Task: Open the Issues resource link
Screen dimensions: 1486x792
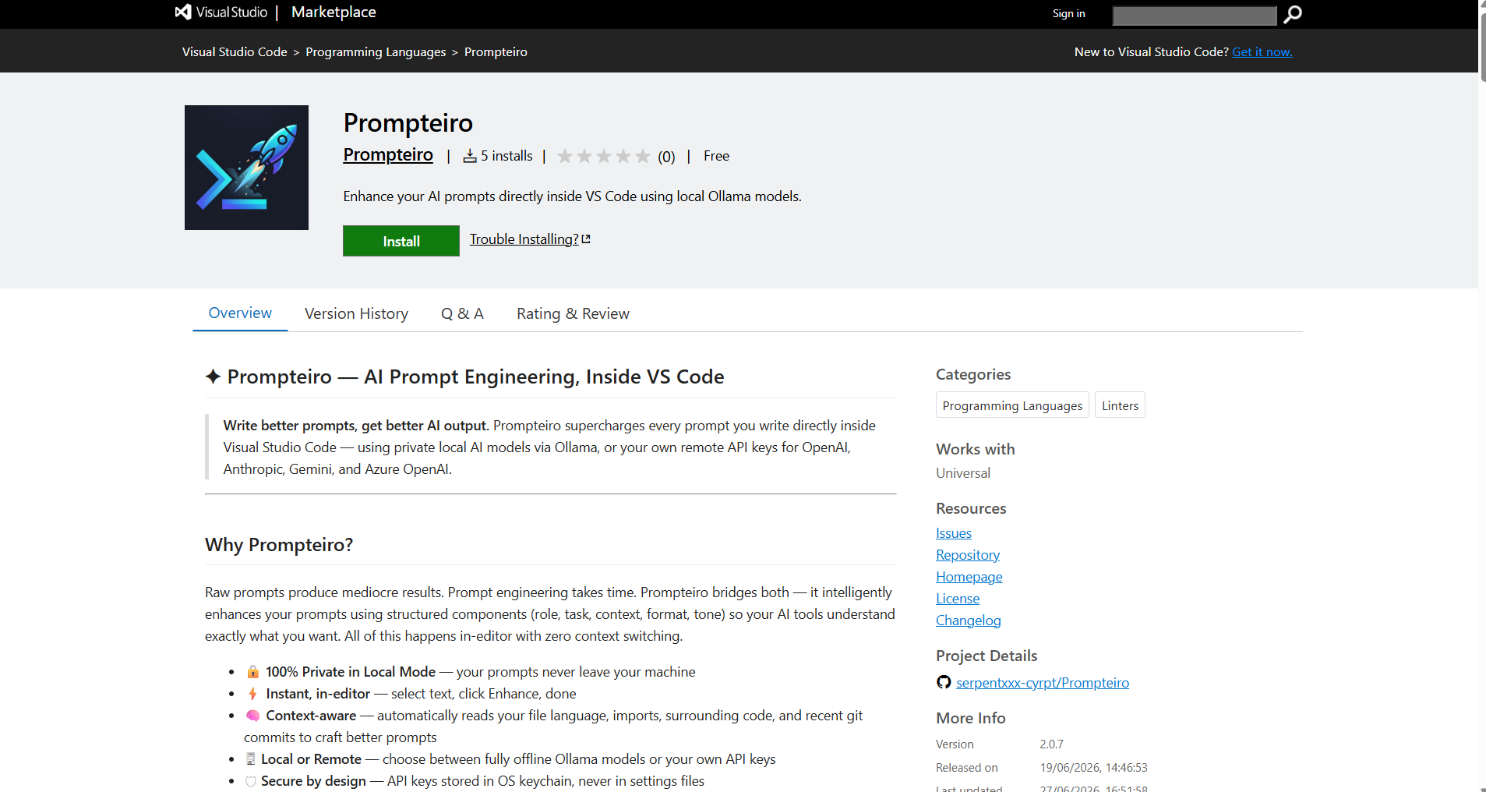Action: pyautogui.click(x=954, y=533)
